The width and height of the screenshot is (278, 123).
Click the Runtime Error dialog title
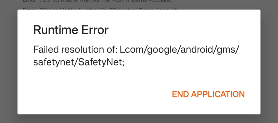coord(71,30)
